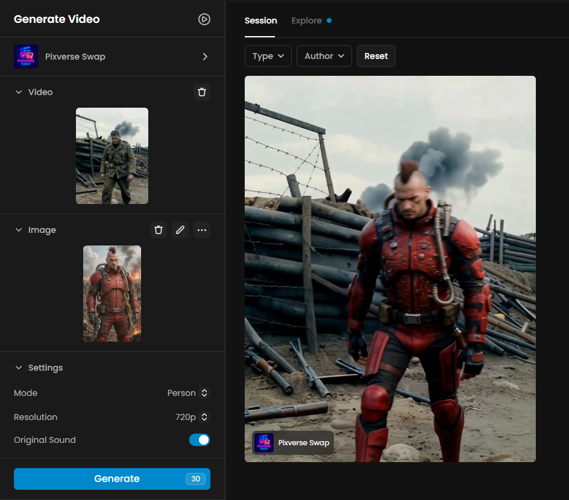Delete the uploaded image with trash icon
Image resolution: width=569 pixels, height=500 pixels.
(159, 230)
